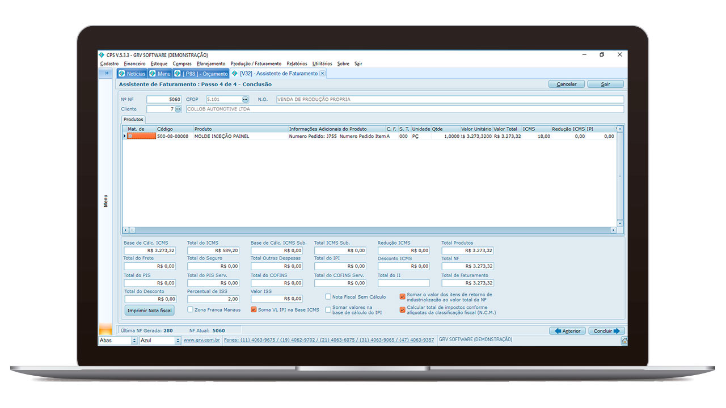Enable Zona Franca Manaus checkbox
Screen dimensions: 726x408
[x=191, y=310]
